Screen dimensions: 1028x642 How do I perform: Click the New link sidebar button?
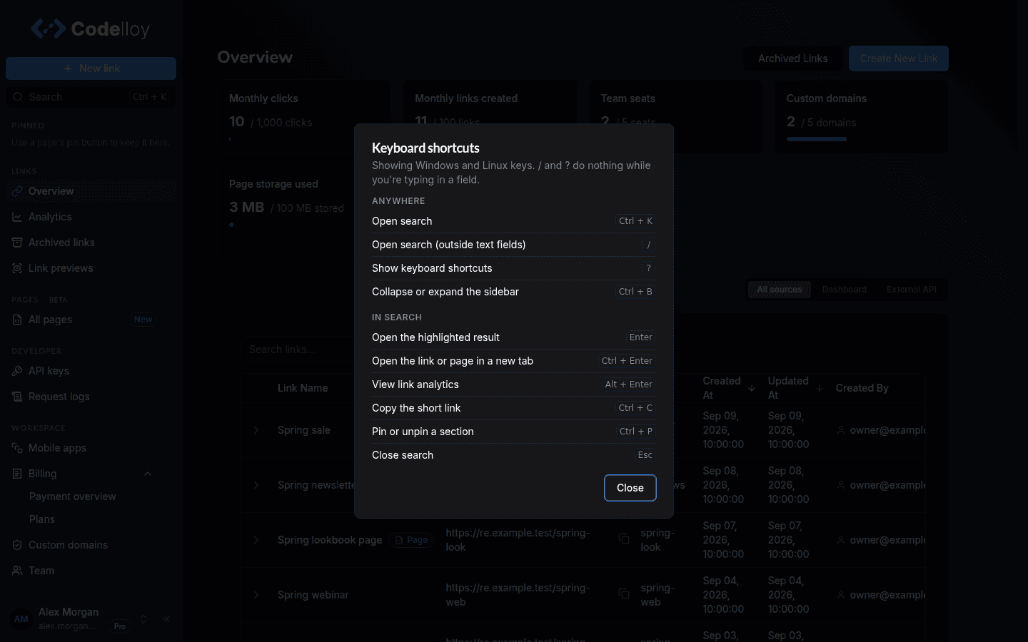pos(91,68)
